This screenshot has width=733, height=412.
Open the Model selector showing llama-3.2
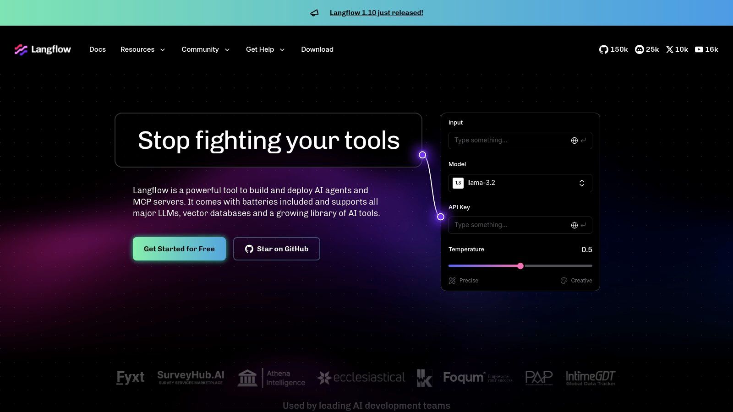tap(520, 183)
